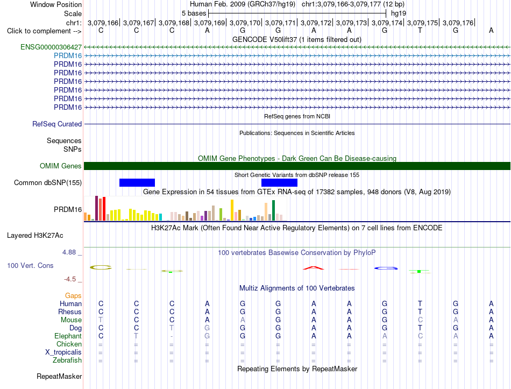Image resolution: width=511 pixels, height=389 pixels.
Task: Click the X_tropicalis species label
Action: coord(63,352)
